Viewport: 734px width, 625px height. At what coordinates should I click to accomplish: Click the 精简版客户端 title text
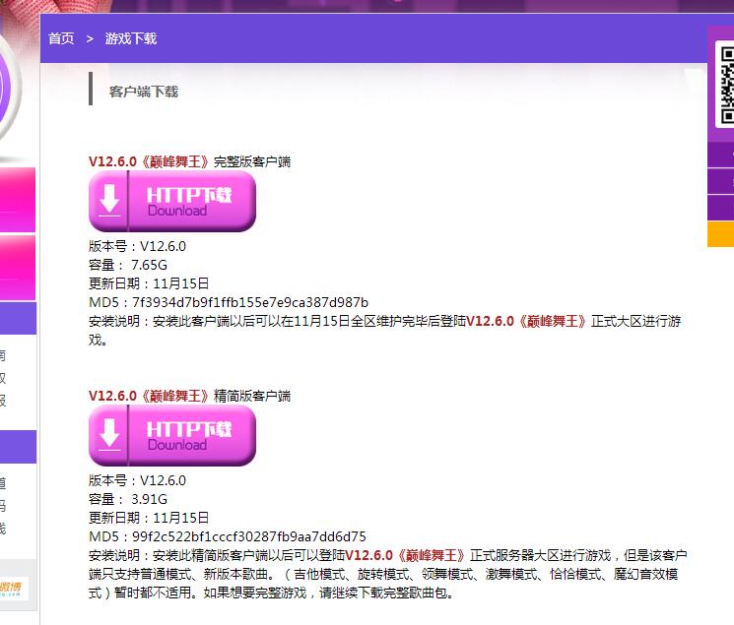pyautogui.click(x=189, y=396)
